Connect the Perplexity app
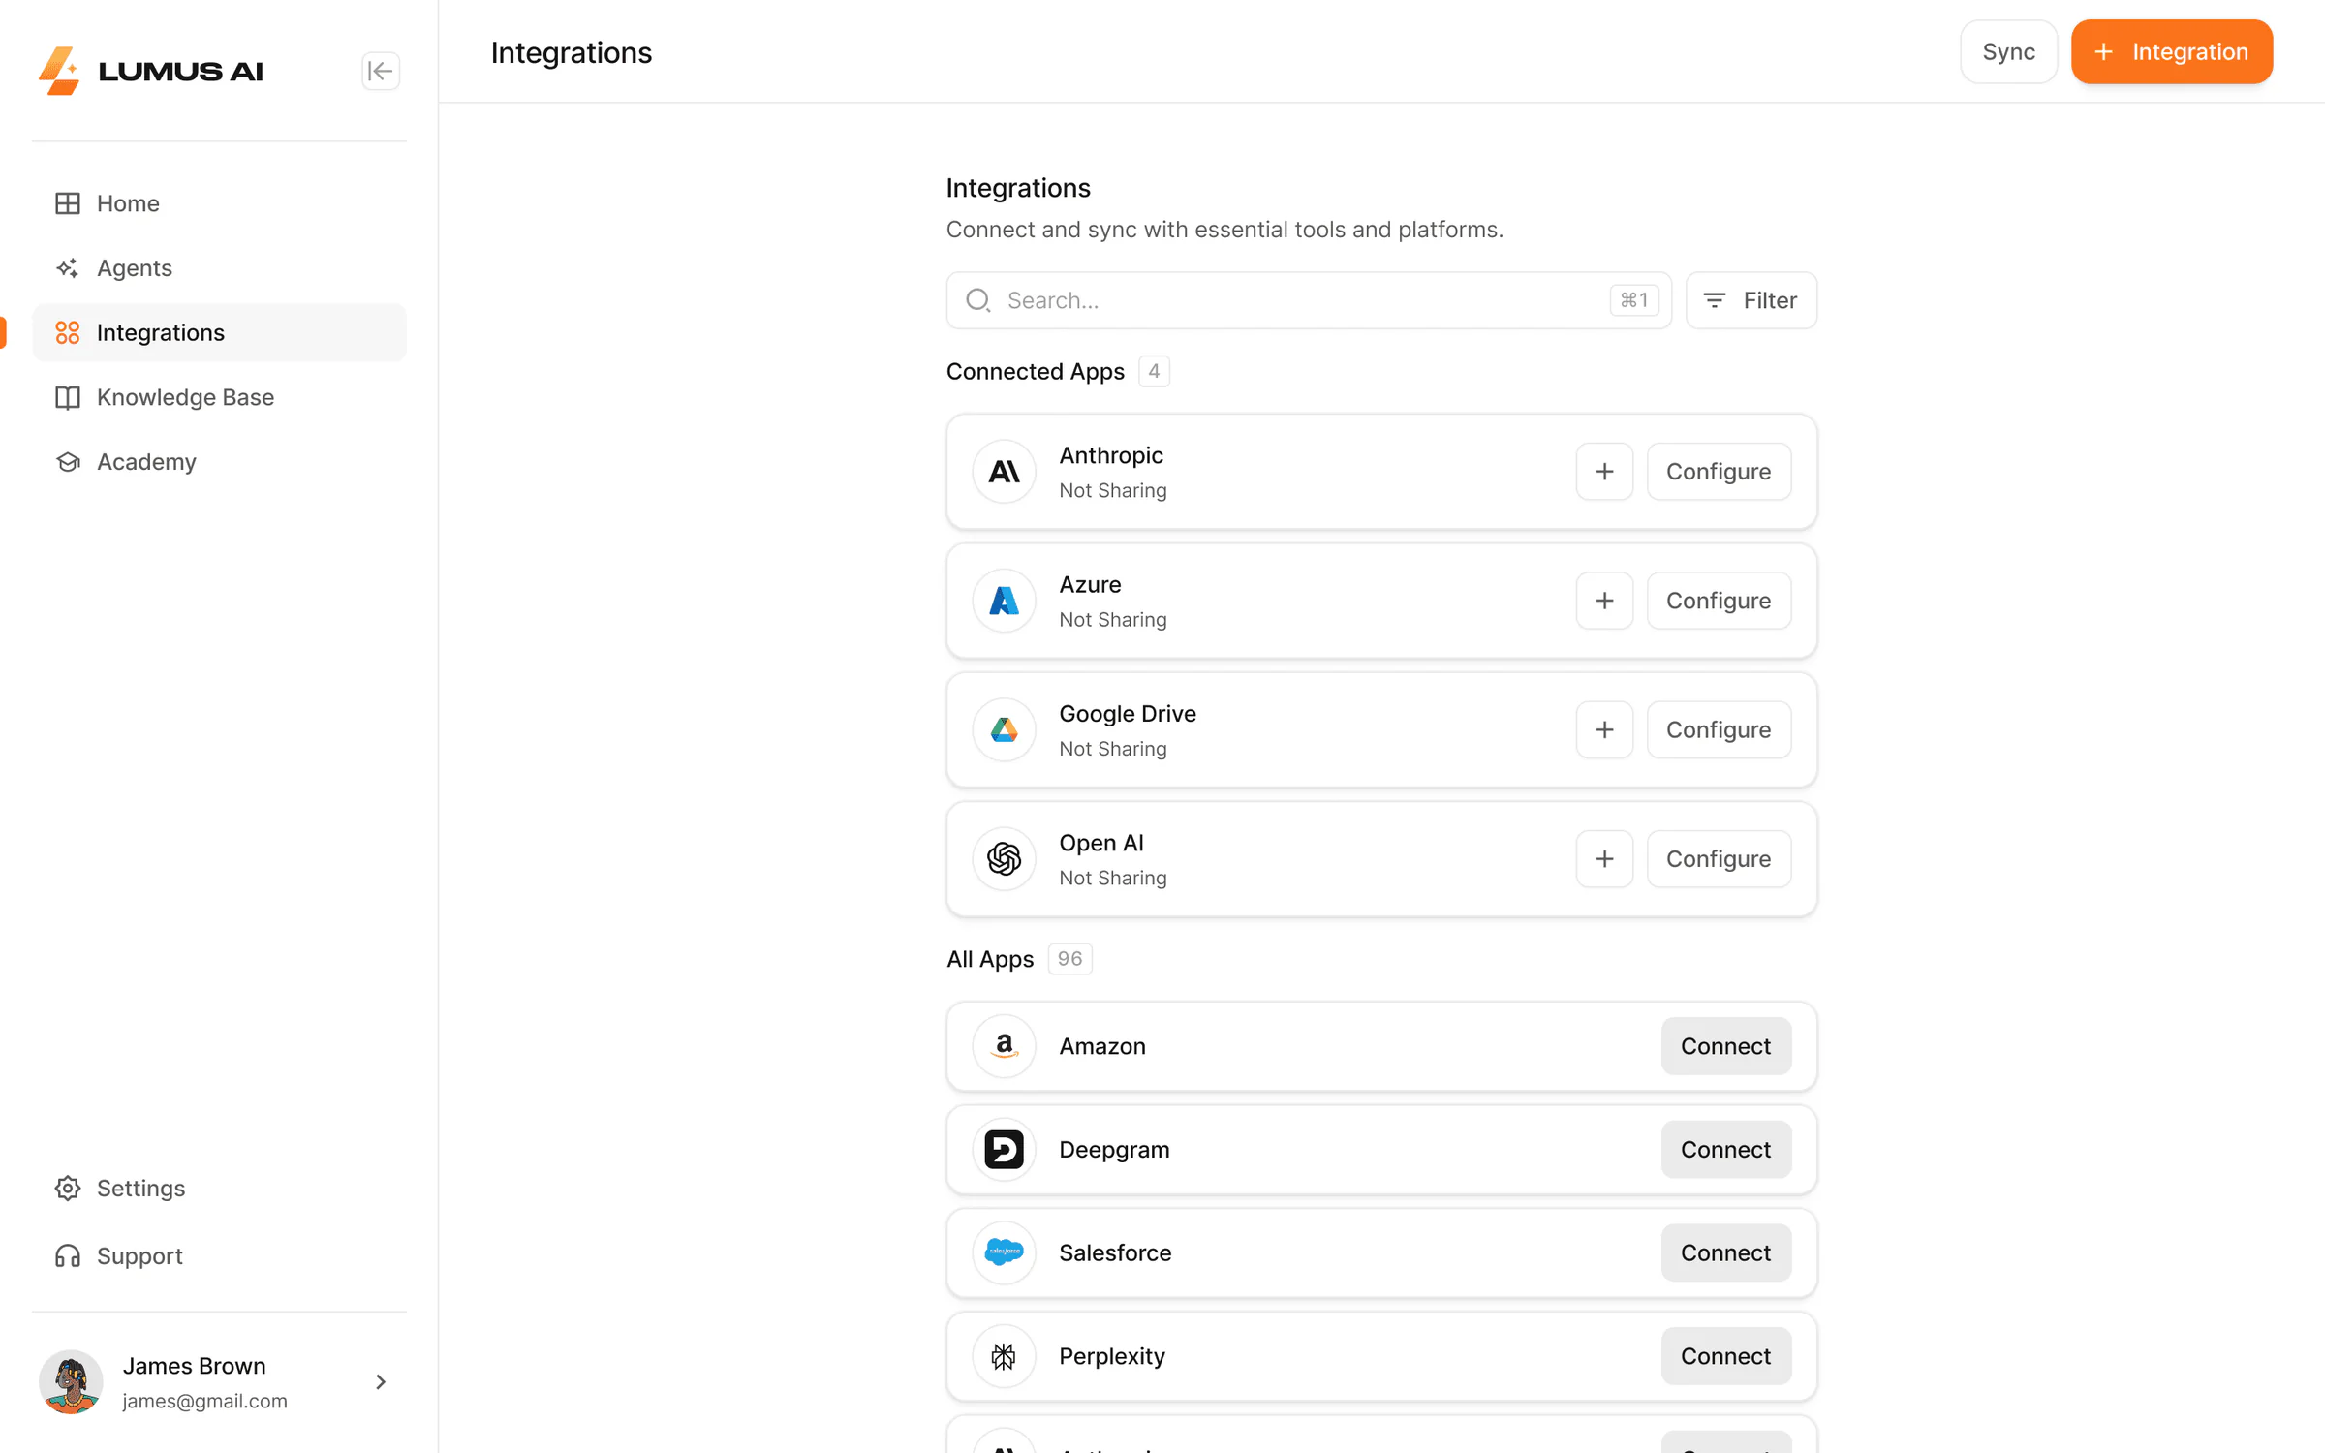Screen dimensions: 2325x1453 point(1725,1356)
